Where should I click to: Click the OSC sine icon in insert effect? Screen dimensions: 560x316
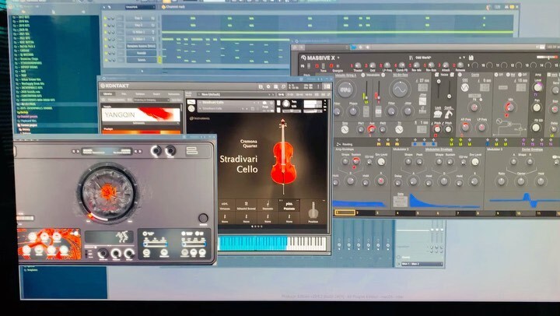point(464,87)
